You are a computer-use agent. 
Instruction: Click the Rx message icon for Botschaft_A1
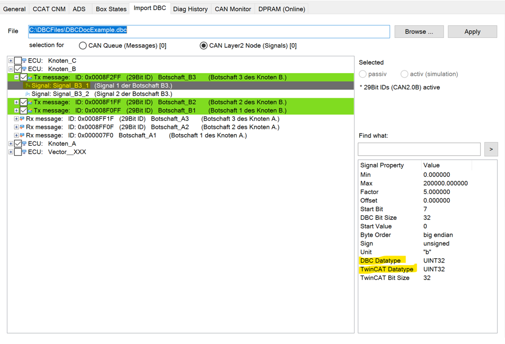click(x=22, y=136)
